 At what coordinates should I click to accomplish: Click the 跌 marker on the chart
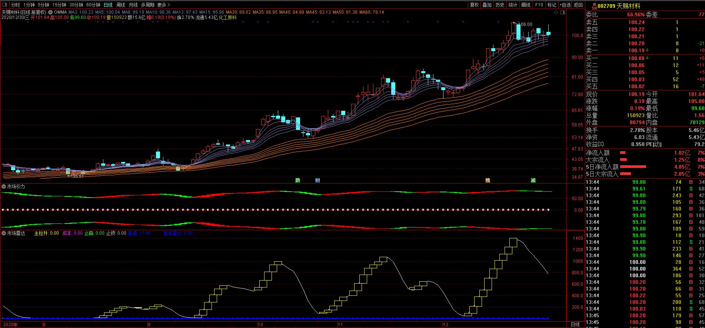point(297,180)
